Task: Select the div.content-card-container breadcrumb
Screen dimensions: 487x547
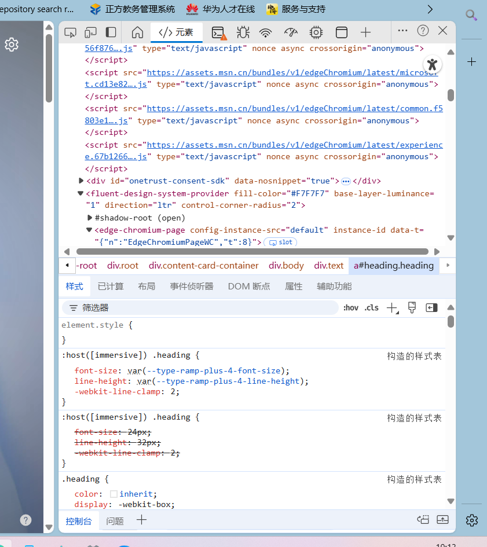Action: tap(203, 266)
